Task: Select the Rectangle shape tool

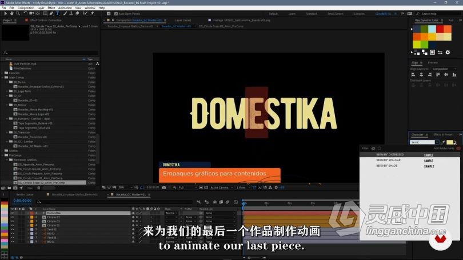Action: [x=45, y=14]
